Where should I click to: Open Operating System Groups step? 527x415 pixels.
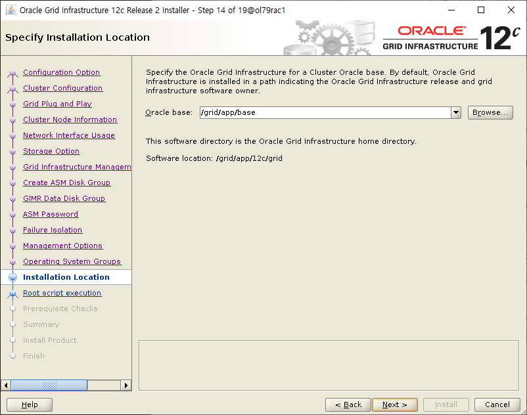72,261
